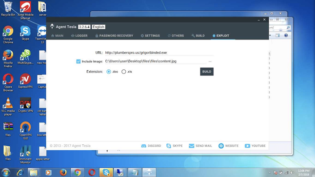Open Windows Media Player from taskbar

click(x=48, y=173)
